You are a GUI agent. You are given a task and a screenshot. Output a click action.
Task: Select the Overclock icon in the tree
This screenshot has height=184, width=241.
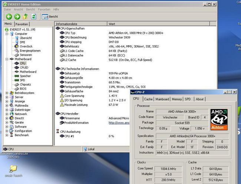(x=17, y=46)
